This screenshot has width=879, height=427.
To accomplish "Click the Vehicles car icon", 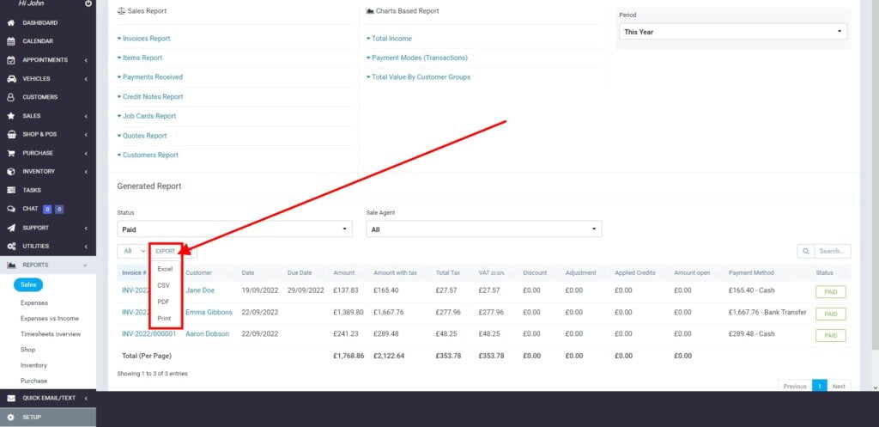I will tap(10, 79).
